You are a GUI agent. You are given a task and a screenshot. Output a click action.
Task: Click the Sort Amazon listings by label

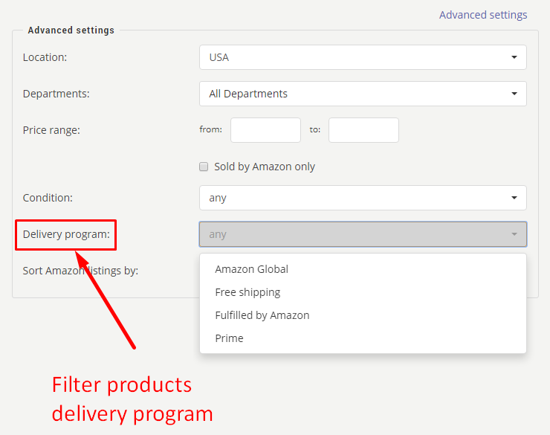tap(80, 271)
